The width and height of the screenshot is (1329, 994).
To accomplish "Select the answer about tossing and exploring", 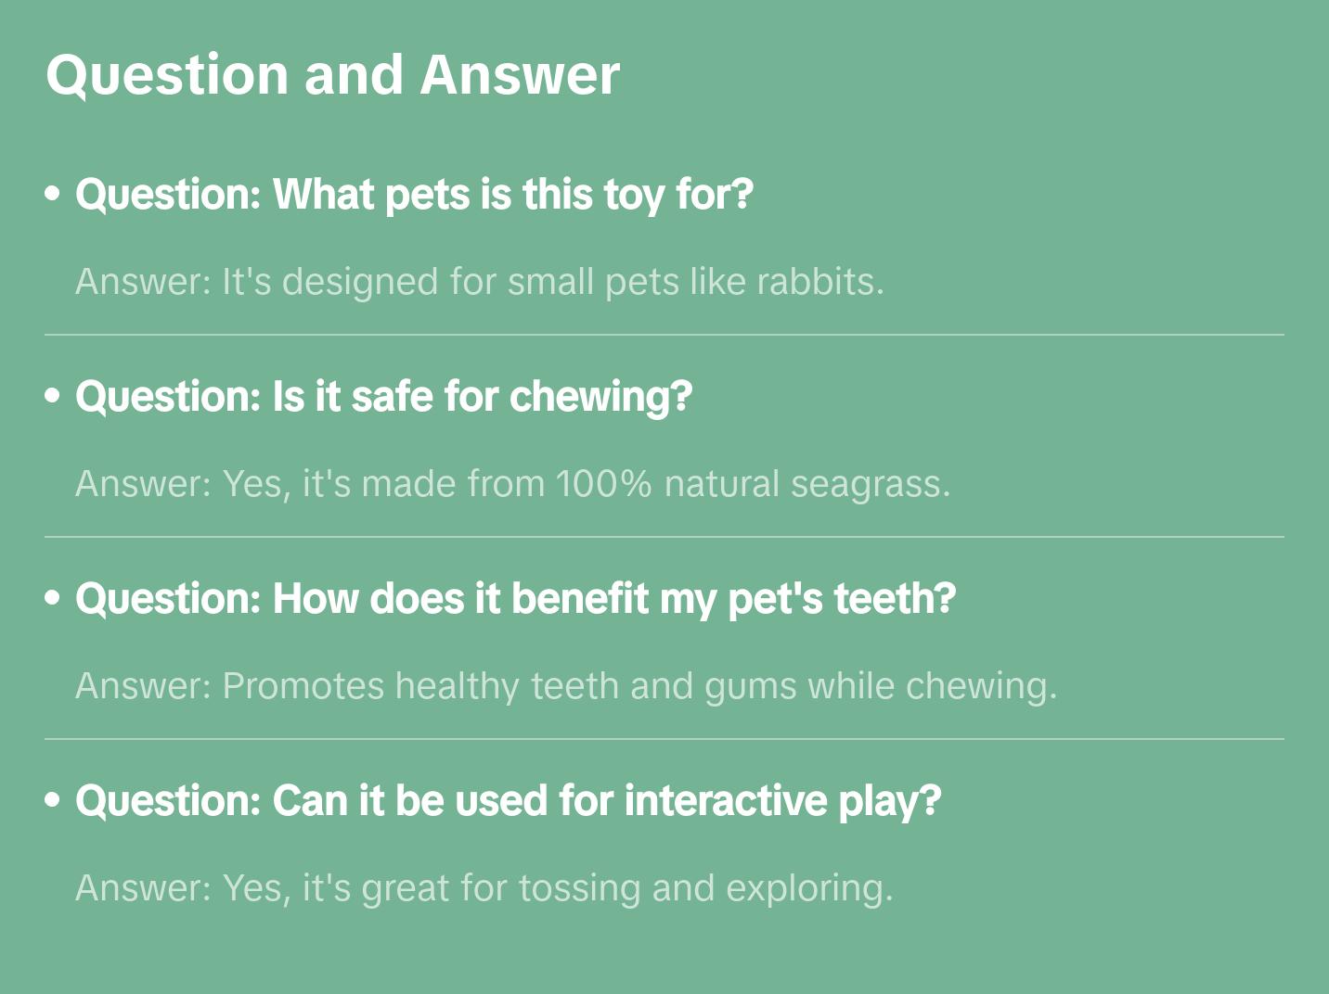I will [484, 888].
